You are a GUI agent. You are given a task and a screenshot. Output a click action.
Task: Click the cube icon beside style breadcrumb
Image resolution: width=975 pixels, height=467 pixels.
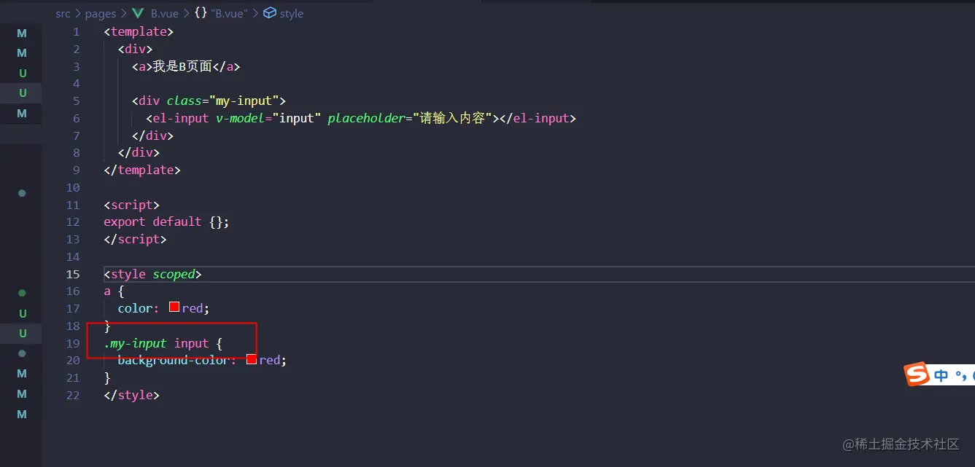click(270, 13)
